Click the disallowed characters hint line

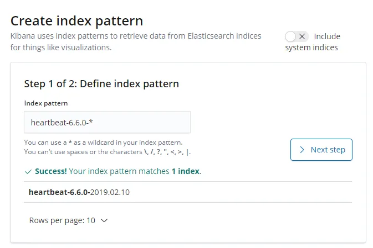(x=108, y=151)
